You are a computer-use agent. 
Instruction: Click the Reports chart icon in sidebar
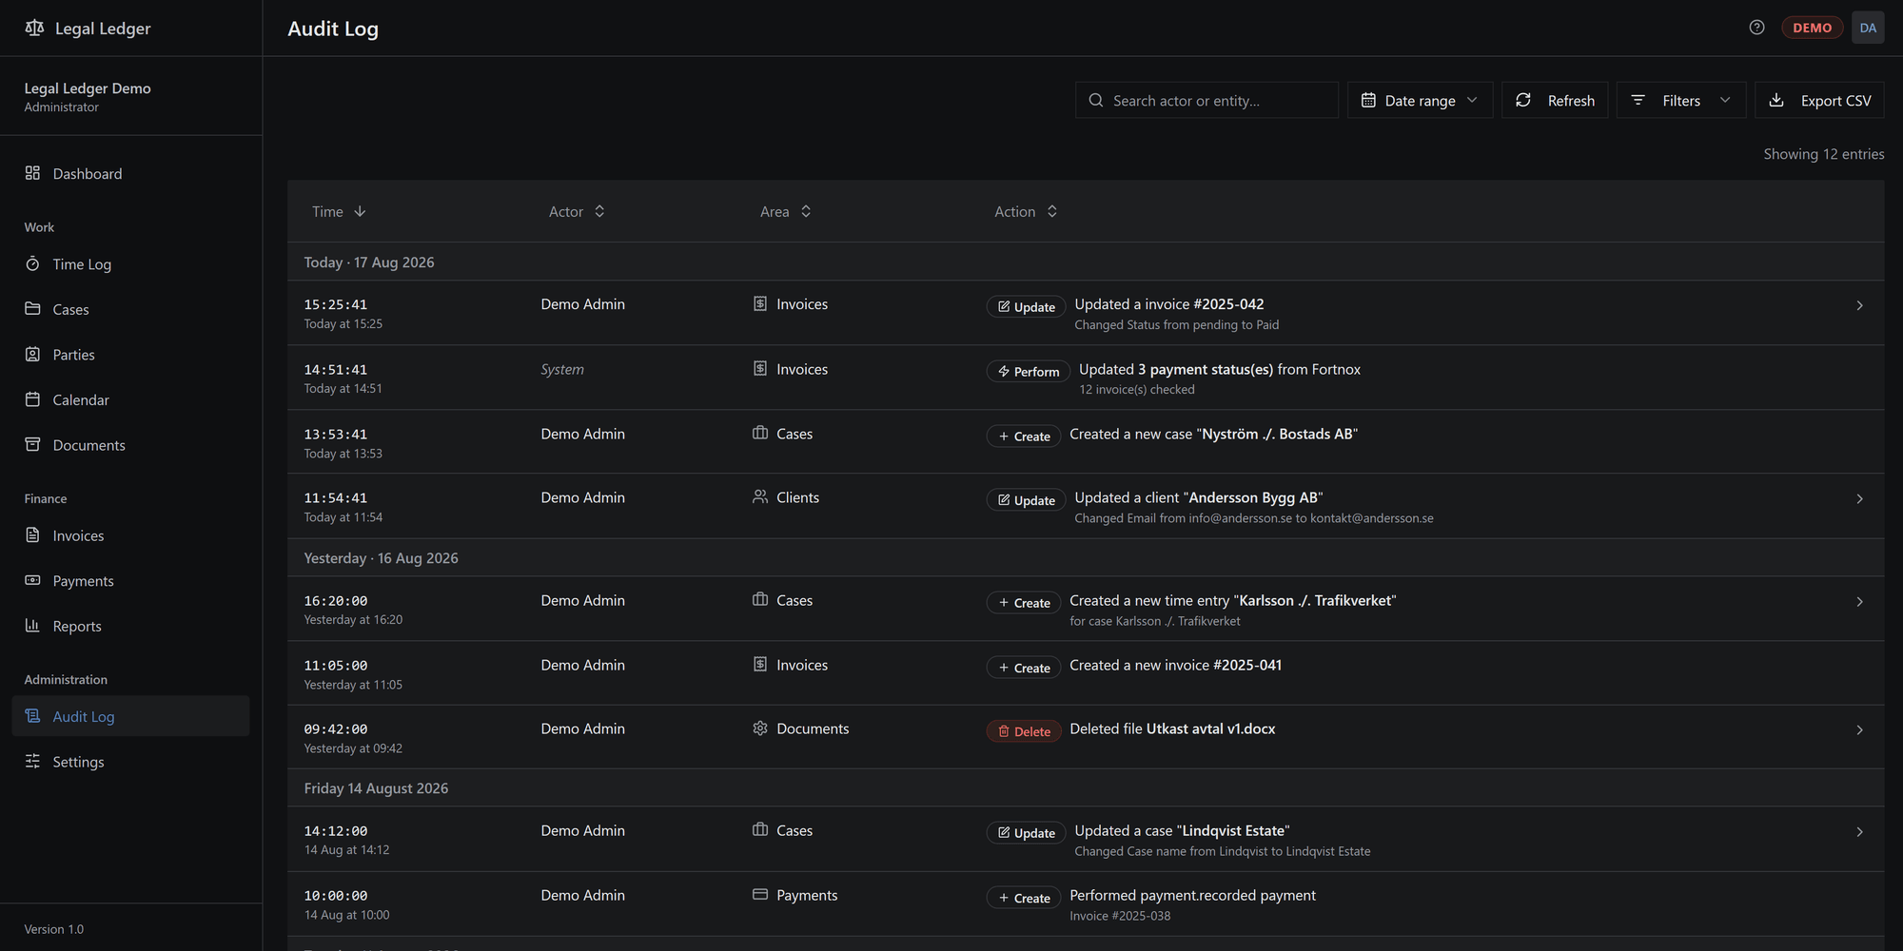(x=32, y=625)
